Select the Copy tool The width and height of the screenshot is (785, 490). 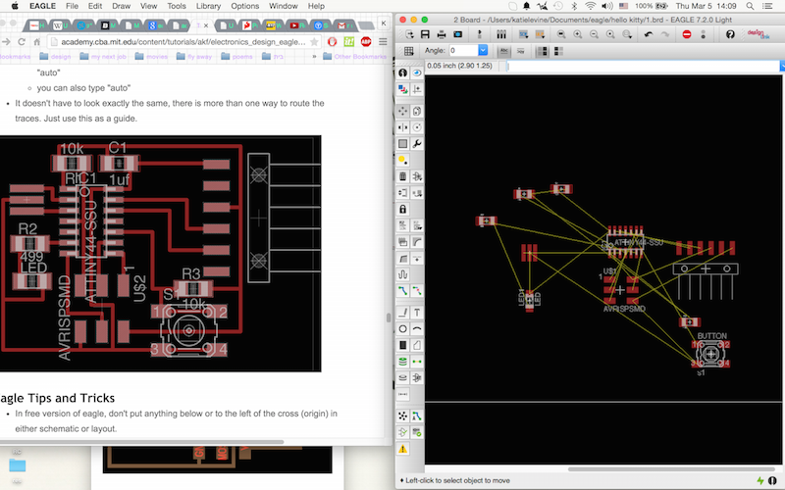click(x=416, y=111)
